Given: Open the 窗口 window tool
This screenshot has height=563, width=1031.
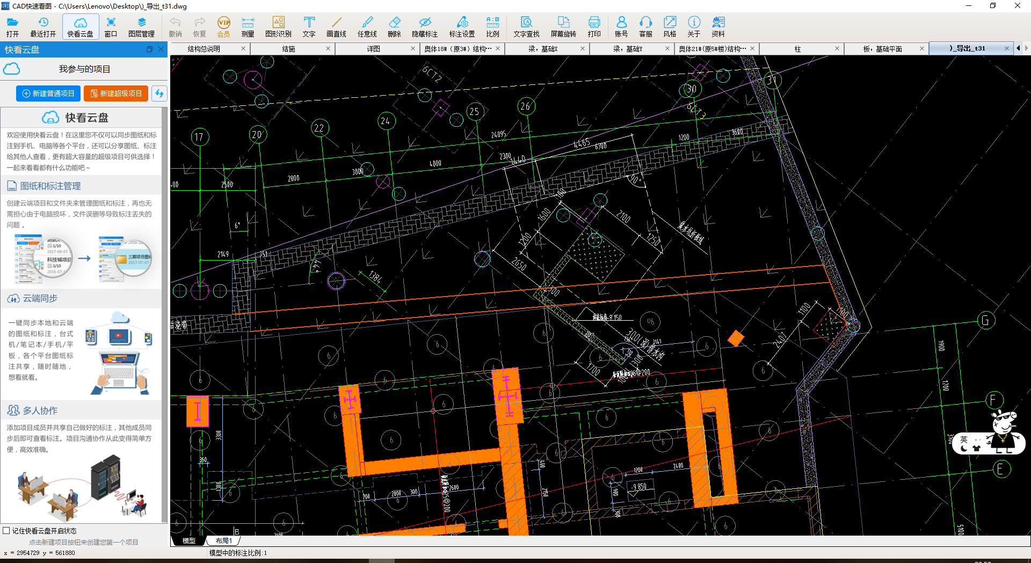Looking at the screenshot, I should (x=111, y=26).
